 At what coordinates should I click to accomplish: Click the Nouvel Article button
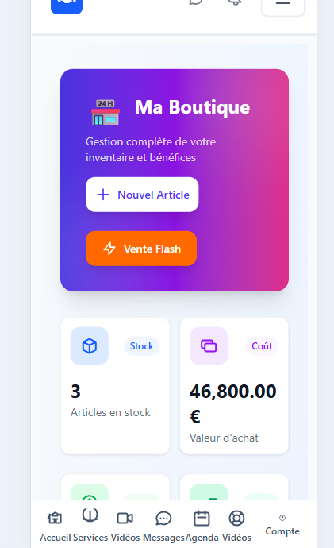[142, 195]
